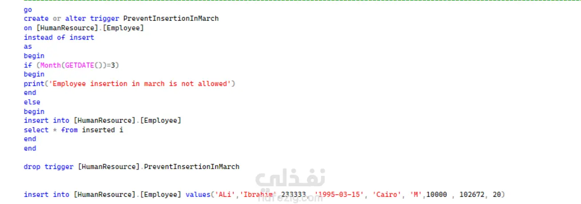Click the 'as' keyword line
Image resolution: width=581 pixels, height=204 pixels.
(28, 47)
